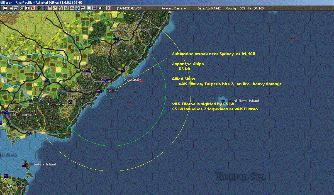This screenshot has width=334, height=195.
Task: Click the railroad track toolbar icon
Action: tap(94, 8)
